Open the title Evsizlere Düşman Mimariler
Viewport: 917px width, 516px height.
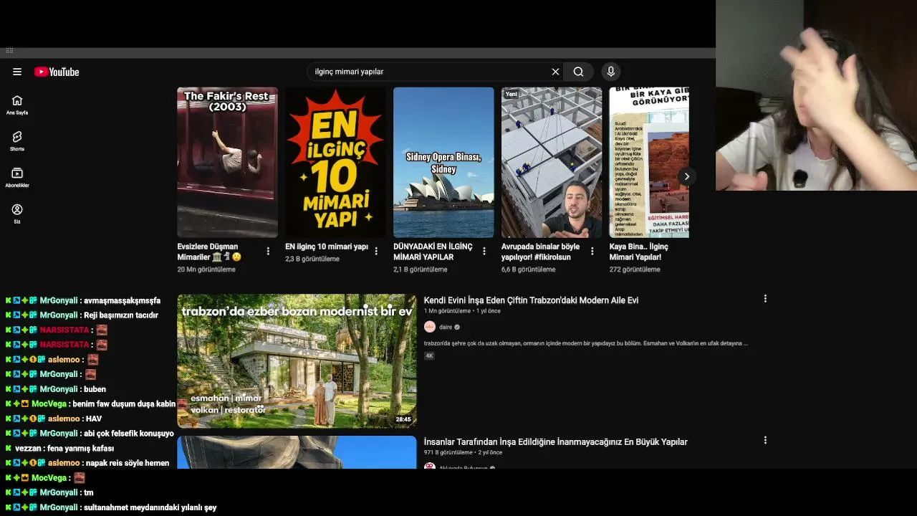click(x=209, y=252)
